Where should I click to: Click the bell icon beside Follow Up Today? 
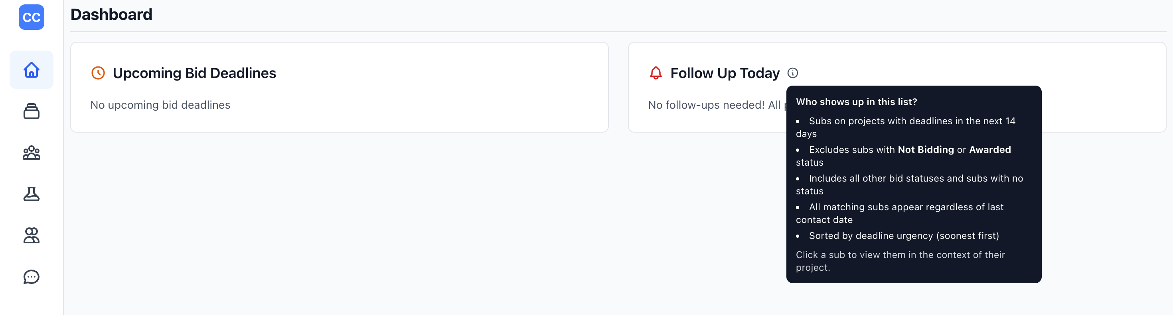(x=655, y=73)
